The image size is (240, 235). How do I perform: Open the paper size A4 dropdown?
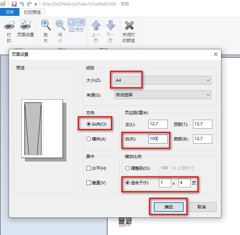click(163, 80)
